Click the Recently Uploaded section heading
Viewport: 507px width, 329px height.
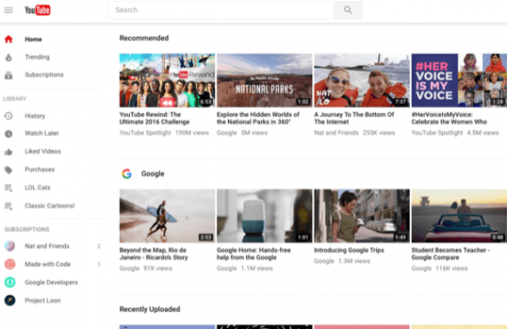[x=150, y=309]
